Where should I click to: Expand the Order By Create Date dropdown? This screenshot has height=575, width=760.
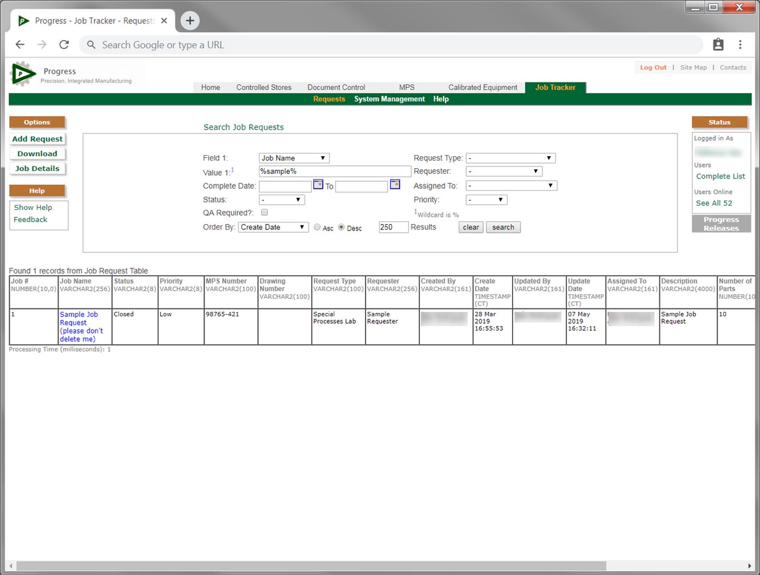pyautogui.click(x=273, y=227)
